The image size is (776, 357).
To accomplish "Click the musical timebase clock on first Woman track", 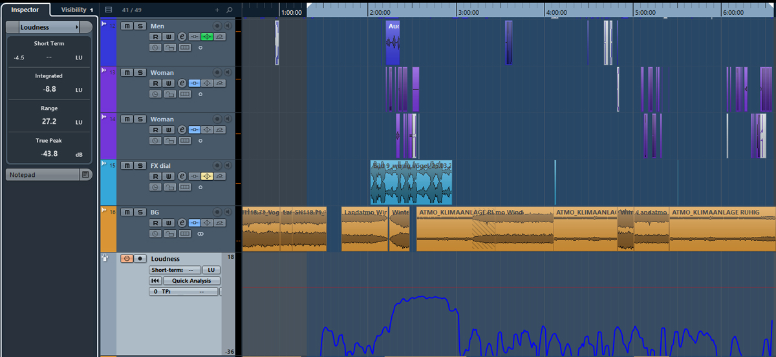I will (x=155, y=94).
